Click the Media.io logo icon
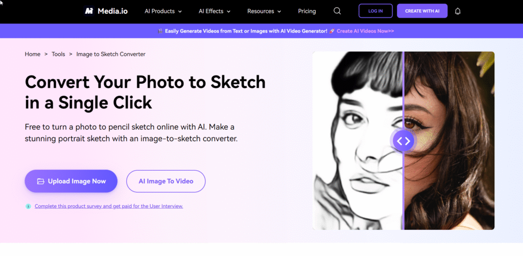This screenshot has width=523, height=256. click(89, 11)
